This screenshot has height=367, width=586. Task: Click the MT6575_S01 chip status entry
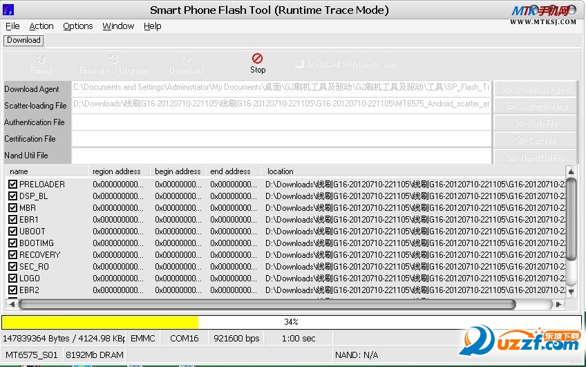32,355
